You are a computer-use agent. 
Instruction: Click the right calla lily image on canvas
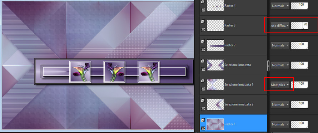(x=148, y=72)
